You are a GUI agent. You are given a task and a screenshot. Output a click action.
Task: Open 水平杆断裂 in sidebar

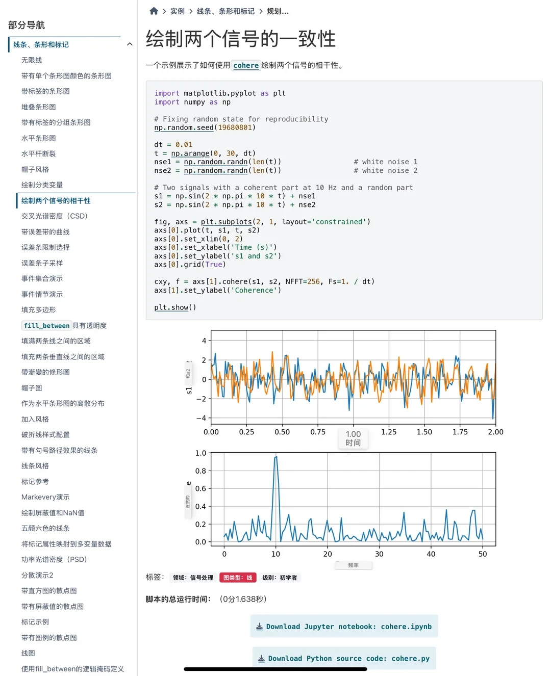pos(39,153)
